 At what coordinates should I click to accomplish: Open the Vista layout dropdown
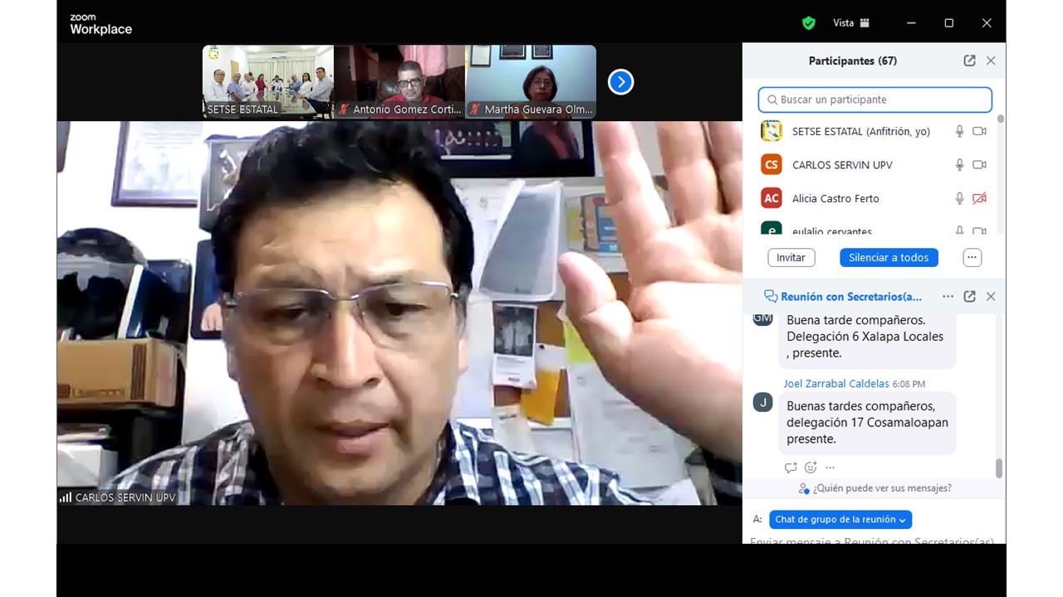point(851,23)
